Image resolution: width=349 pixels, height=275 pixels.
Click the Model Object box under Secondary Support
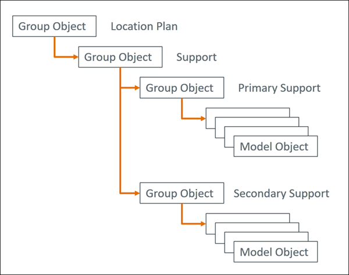coord(275,252)
